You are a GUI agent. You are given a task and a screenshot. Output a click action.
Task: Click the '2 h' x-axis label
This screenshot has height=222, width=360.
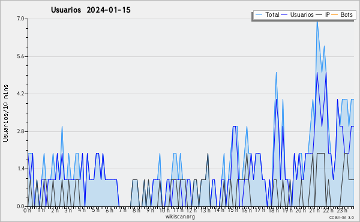point(55,210)
